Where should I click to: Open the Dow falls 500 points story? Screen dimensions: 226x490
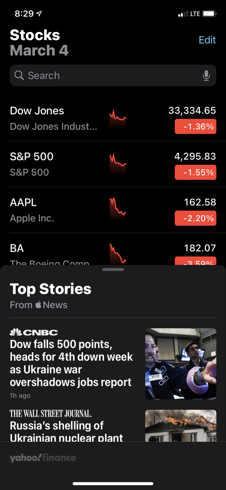click(71, 363)
